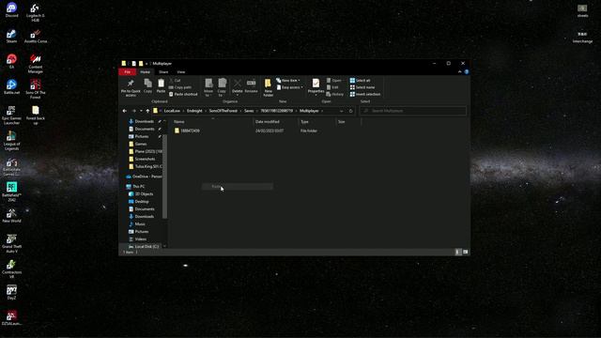Image resolution: width=601 pixels, height=338 pixels.
Task: Click Copy path in Clipboard group
Action: (180, 87)
